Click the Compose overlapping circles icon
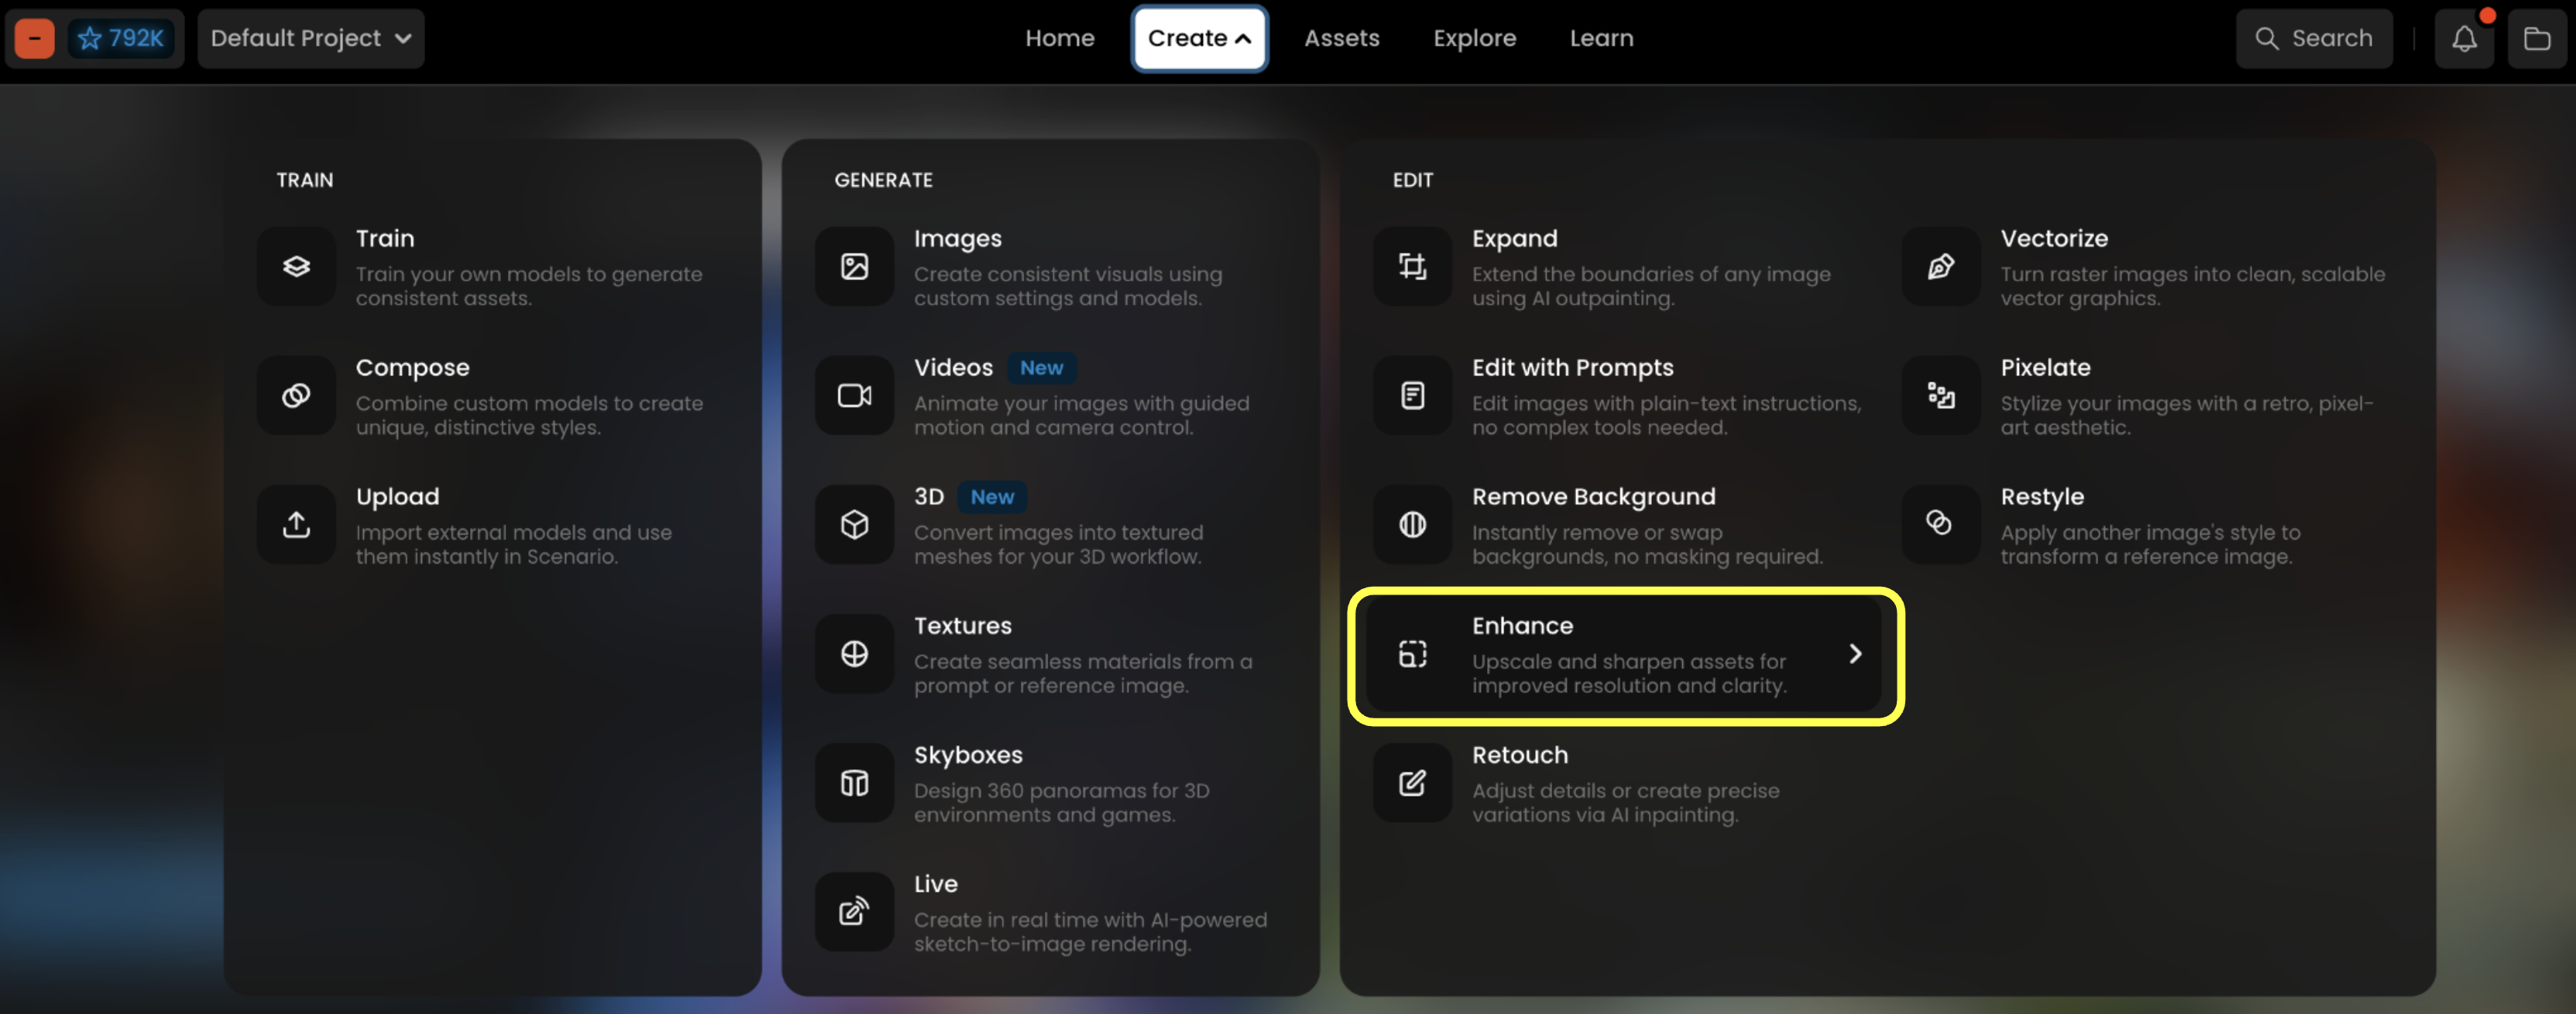The image size is (2576, 1014). click(296, 396)
